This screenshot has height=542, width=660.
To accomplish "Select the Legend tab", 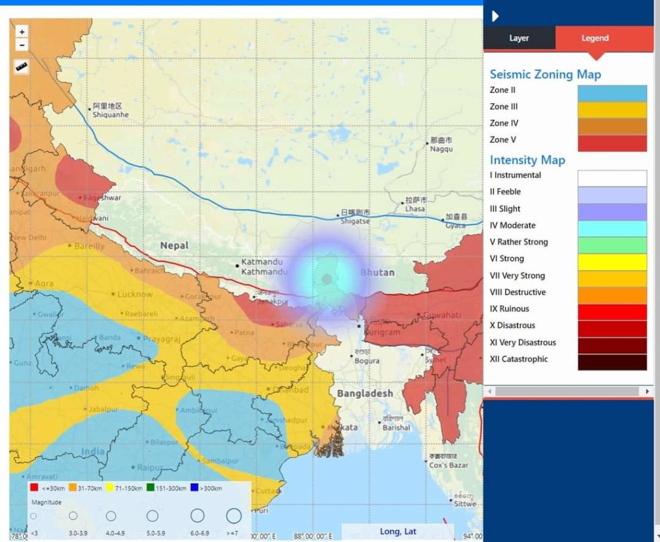I will (x=595, y=38).
